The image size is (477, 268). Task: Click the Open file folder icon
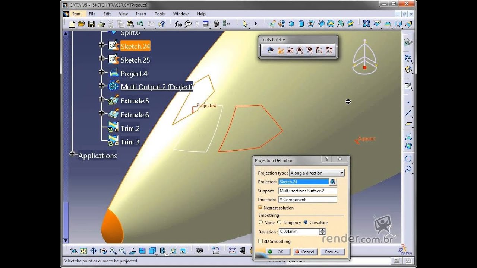(x=81, y=24)
